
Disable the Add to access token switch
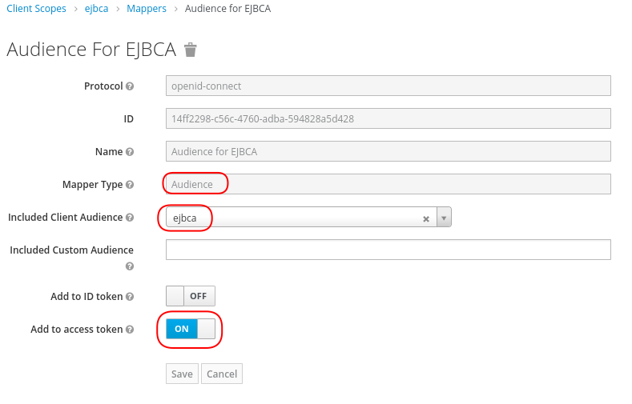[x=191, y=329]
